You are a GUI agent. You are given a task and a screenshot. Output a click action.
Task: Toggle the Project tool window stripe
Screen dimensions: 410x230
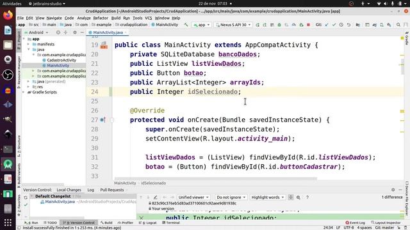19,41
